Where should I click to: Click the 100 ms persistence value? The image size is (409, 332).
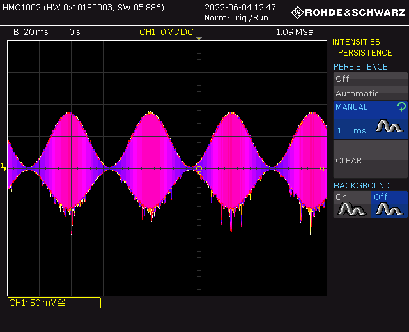pos(351,130)
